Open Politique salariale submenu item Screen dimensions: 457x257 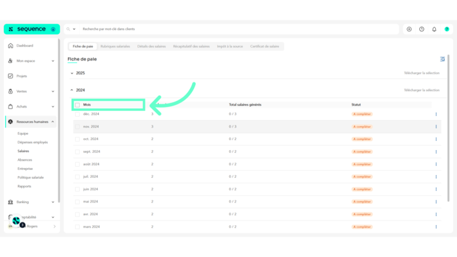click(31, 177)
